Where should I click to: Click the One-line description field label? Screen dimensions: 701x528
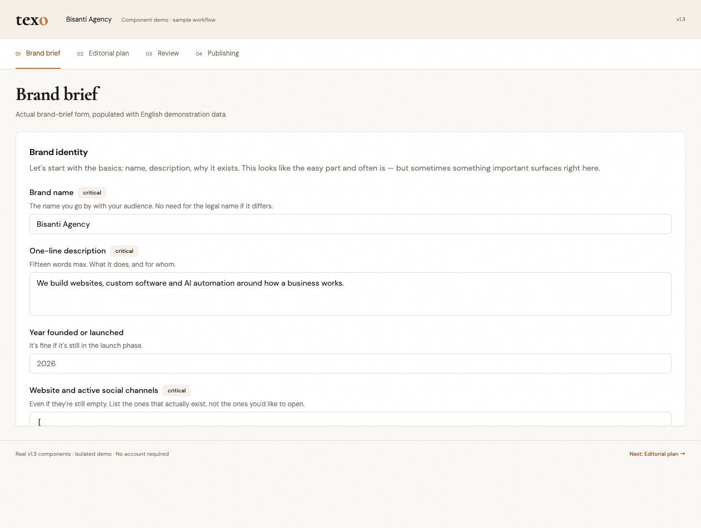tap(67, 251)
